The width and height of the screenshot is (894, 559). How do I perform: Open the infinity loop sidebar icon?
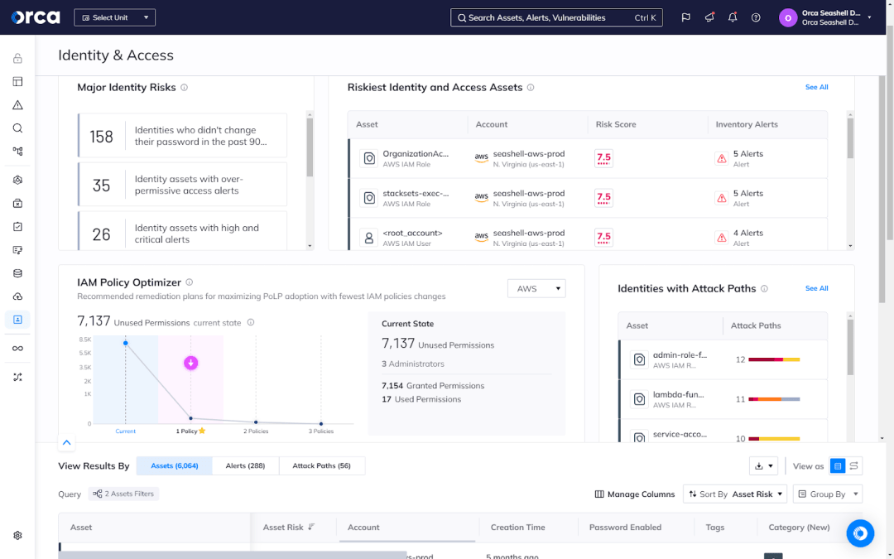coord(17,349)
